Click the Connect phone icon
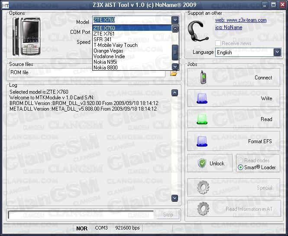The width and height of the screenshot is (288, 236). pos(203,77)
